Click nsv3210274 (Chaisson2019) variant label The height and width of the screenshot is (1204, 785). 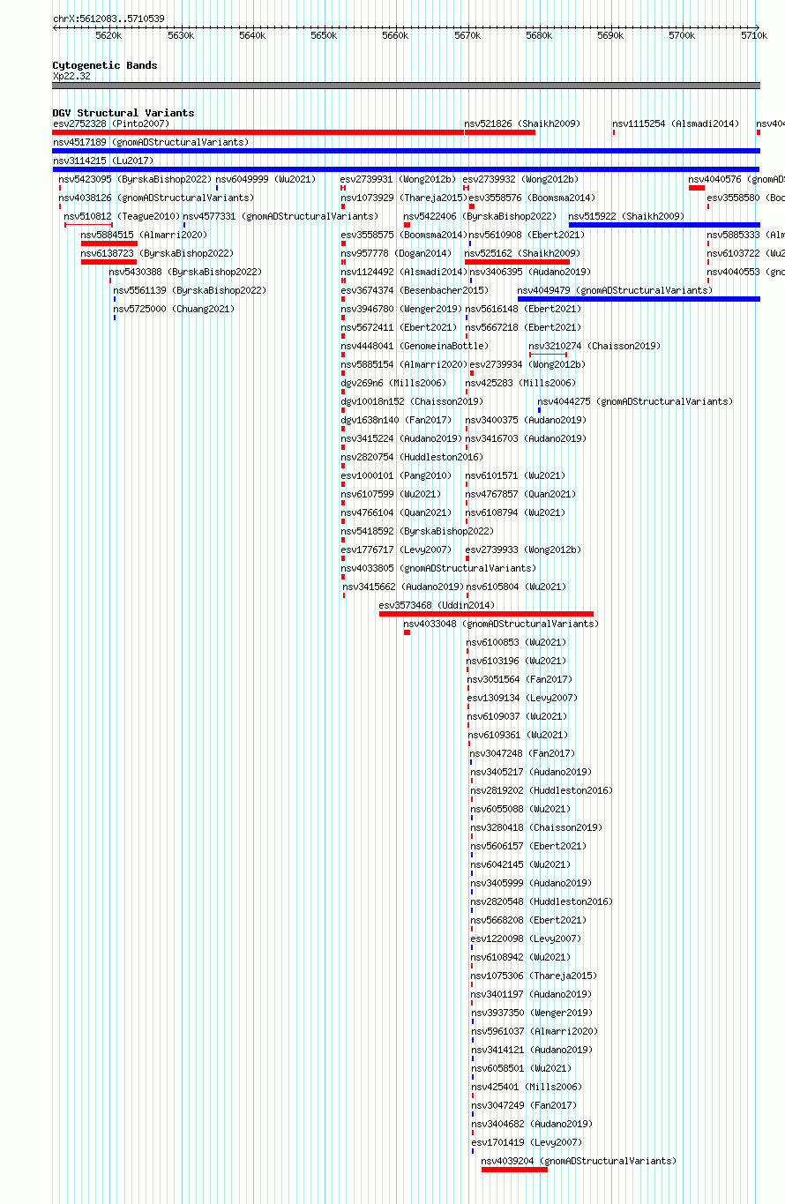(594, 346)
